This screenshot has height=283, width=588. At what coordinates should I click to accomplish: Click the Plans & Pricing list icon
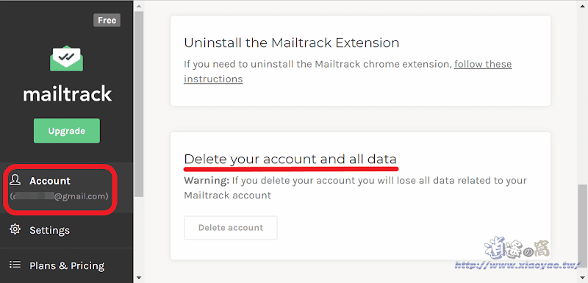(15, 265)
